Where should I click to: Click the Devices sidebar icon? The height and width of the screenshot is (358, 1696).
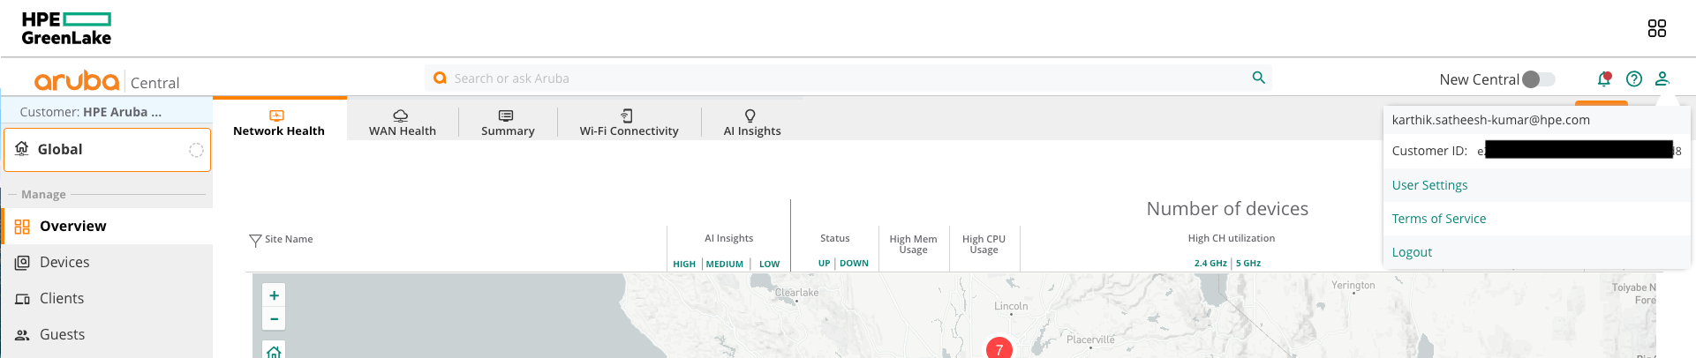[x=22, y=263]
